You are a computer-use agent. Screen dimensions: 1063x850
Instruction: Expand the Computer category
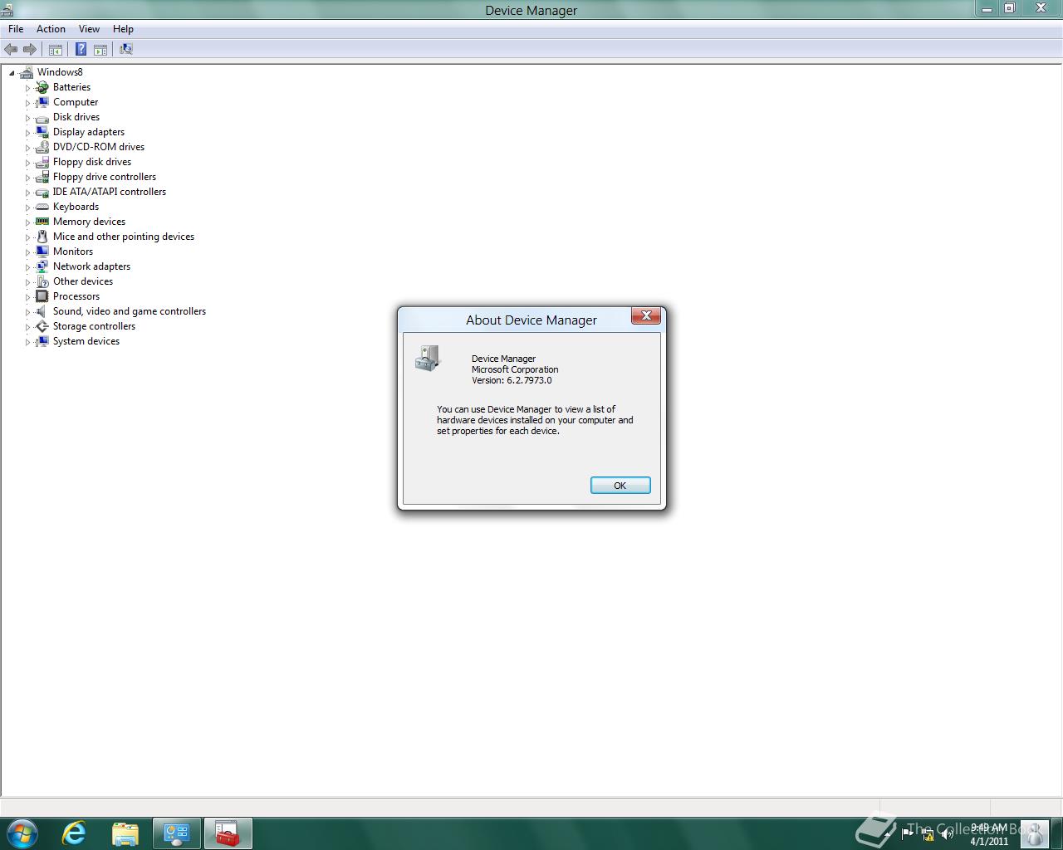27,103
